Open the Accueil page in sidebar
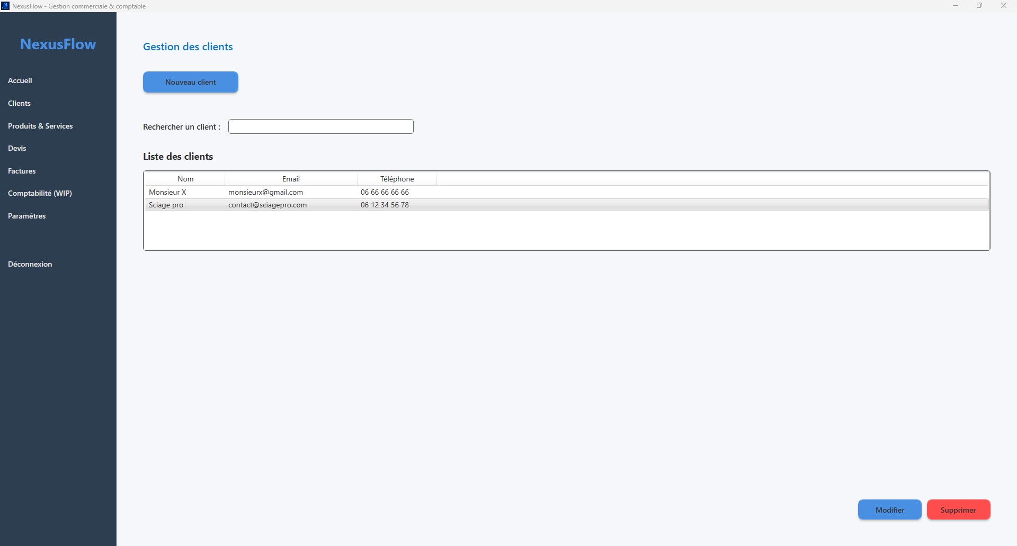 20,80
